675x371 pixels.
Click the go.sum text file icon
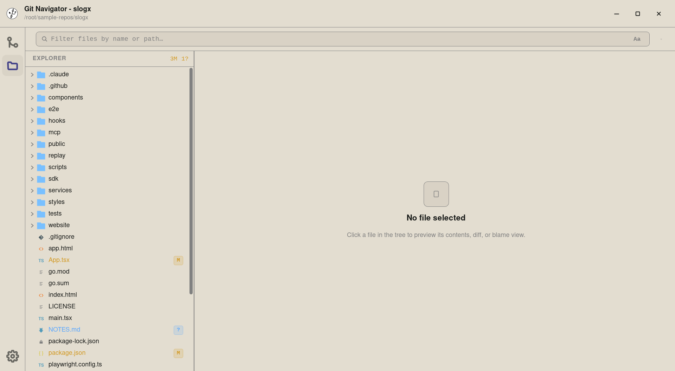click(41, 283)
